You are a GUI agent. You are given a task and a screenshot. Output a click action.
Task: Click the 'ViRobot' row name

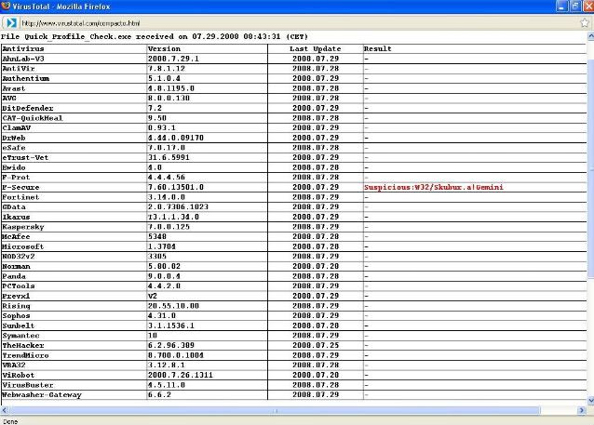(19, 375)
